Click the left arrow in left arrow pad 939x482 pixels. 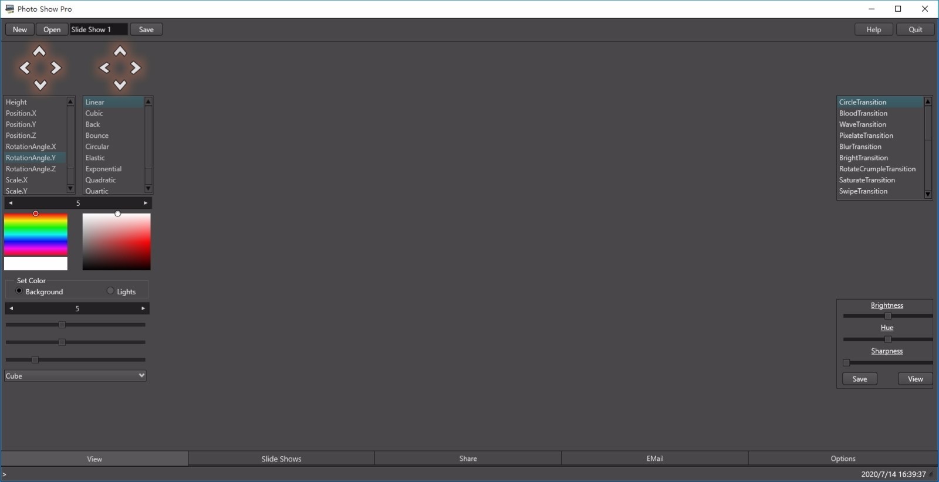click(25, 68)
